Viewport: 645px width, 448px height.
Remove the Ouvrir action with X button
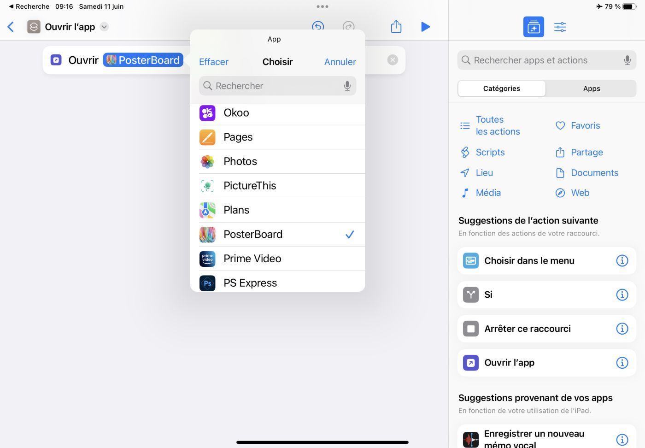393,60
